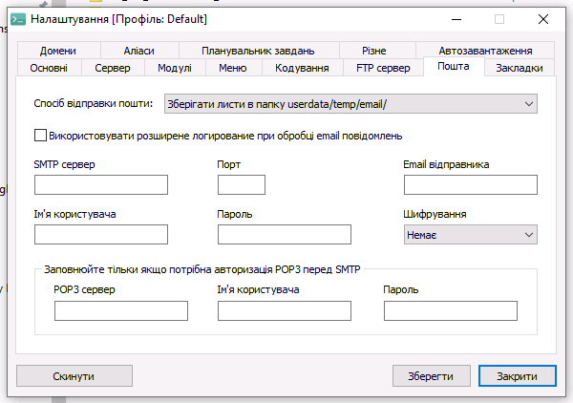Click the 'Порт' input field
Screen dimensions: 573x403
click(x=241, y=185)
